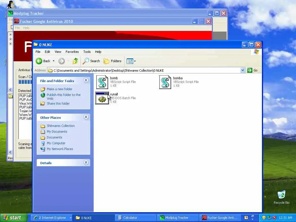Expand first tree node in Modplug Tracker

pos(11,35)
